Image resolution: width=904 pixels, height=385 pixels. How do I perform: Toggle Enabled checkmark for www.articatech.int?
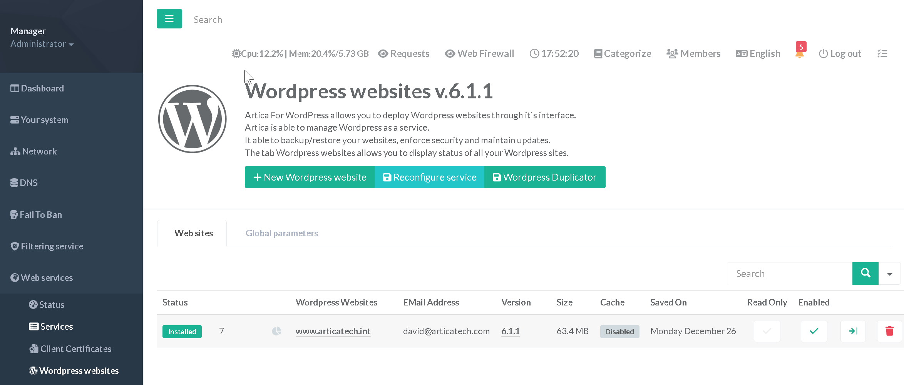(814, 331)
